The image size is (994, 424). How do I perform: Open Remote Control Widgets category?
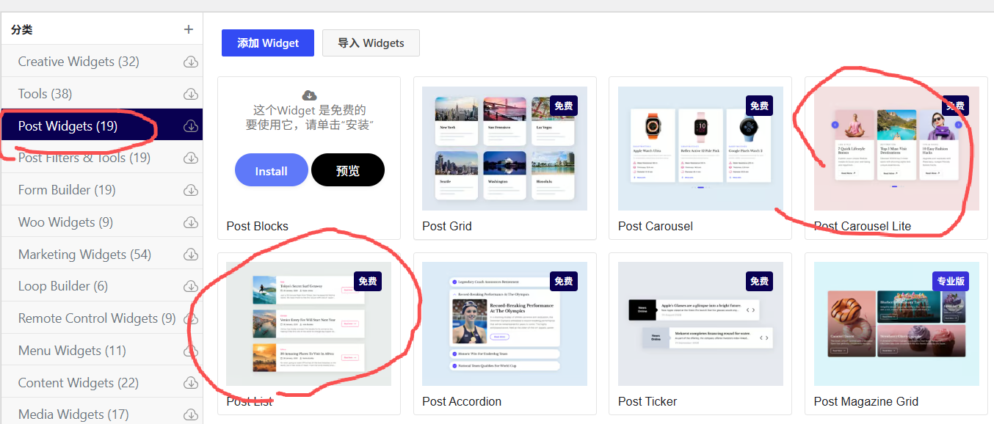97,318
